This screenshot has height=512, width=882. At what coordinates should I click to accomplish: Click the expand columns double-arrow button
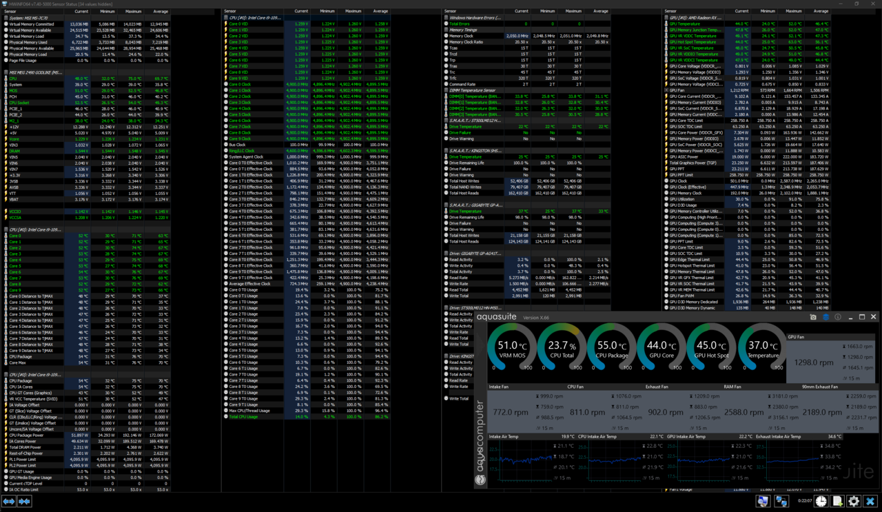pos(9,502)
